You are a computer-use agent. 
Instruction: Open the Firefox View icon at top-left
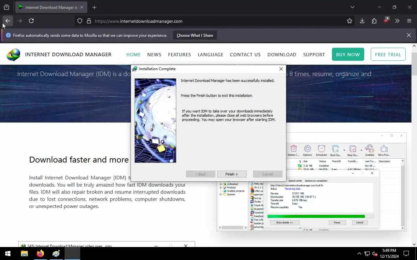pyautogui.click(x=7, y=7)
